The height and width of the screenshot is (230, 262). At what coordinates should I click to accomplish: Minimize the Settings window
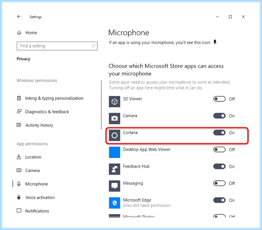[x=217, y=17]
